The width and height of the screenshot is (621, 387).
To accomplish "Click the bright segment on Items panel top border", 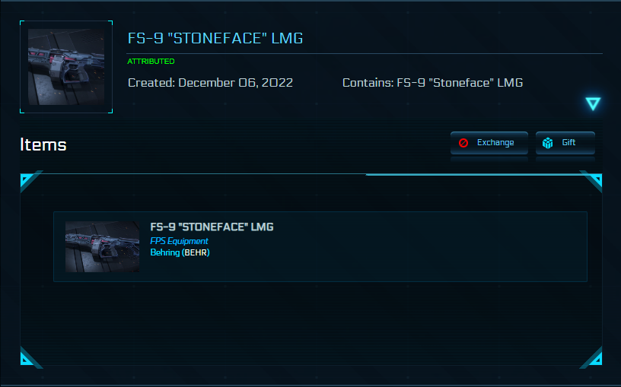I will point(472,175).
